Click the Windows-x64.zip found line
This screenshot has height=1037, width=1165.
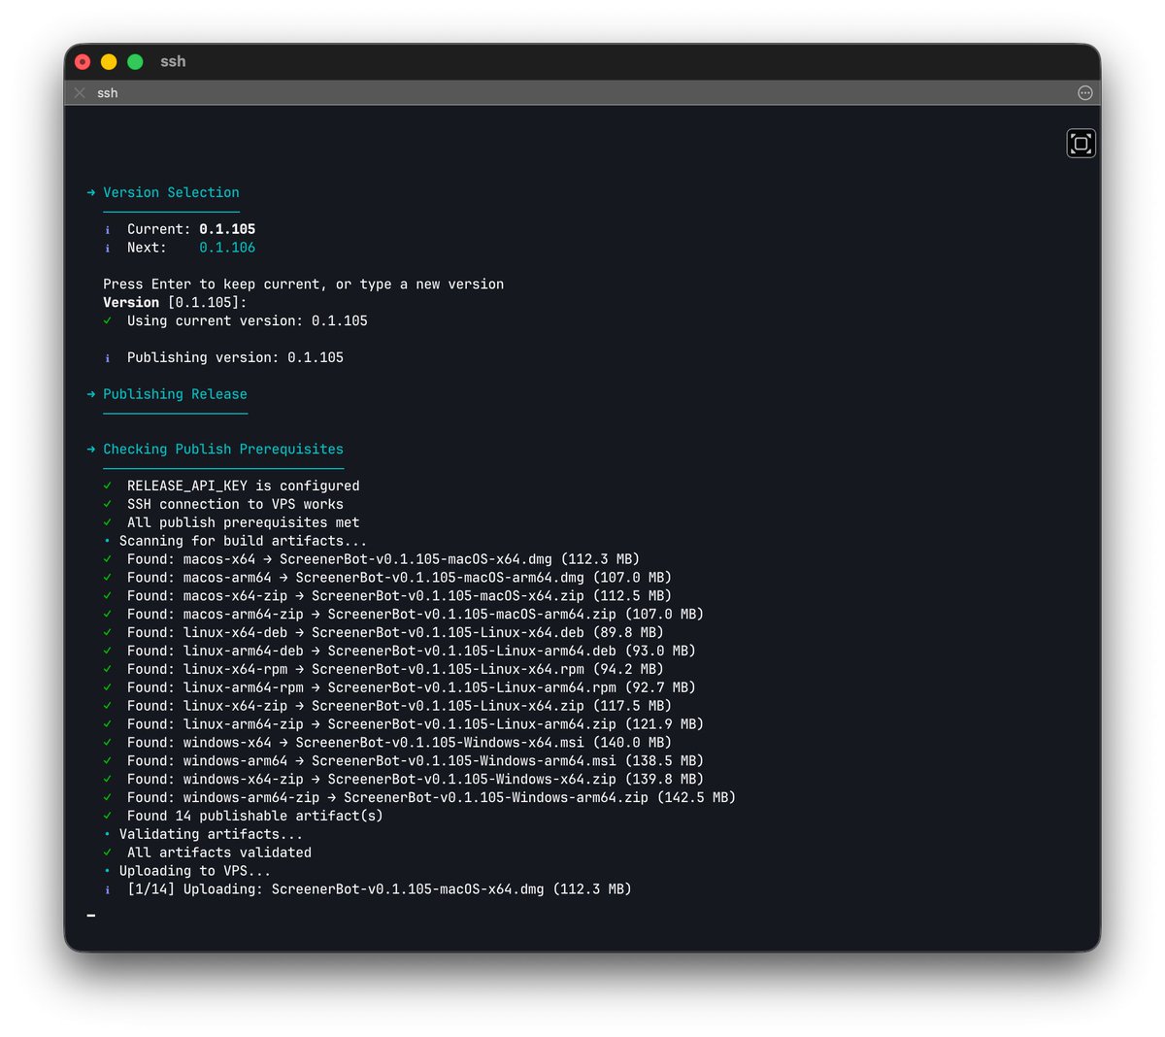416,780
